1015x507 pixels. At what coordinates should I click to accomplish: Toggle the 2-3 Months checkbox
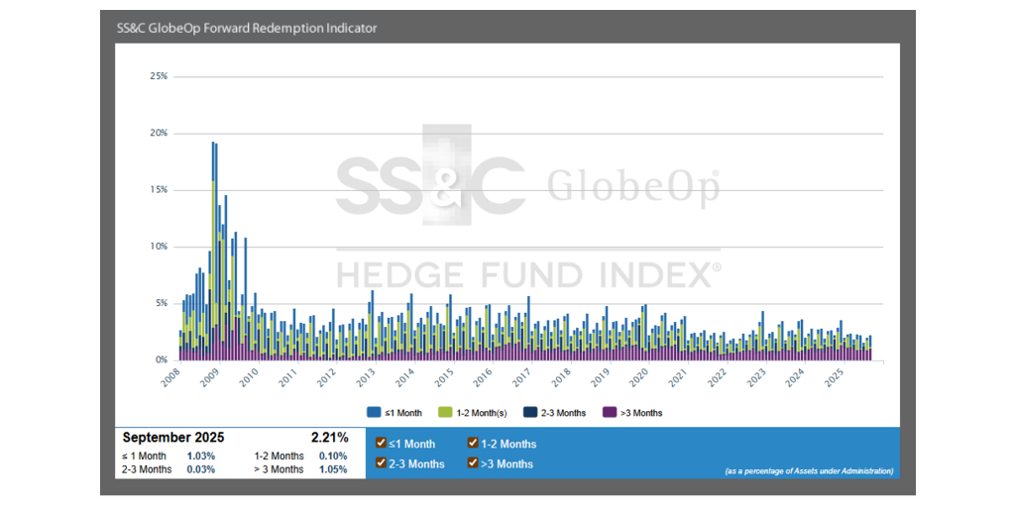[381, 463]
